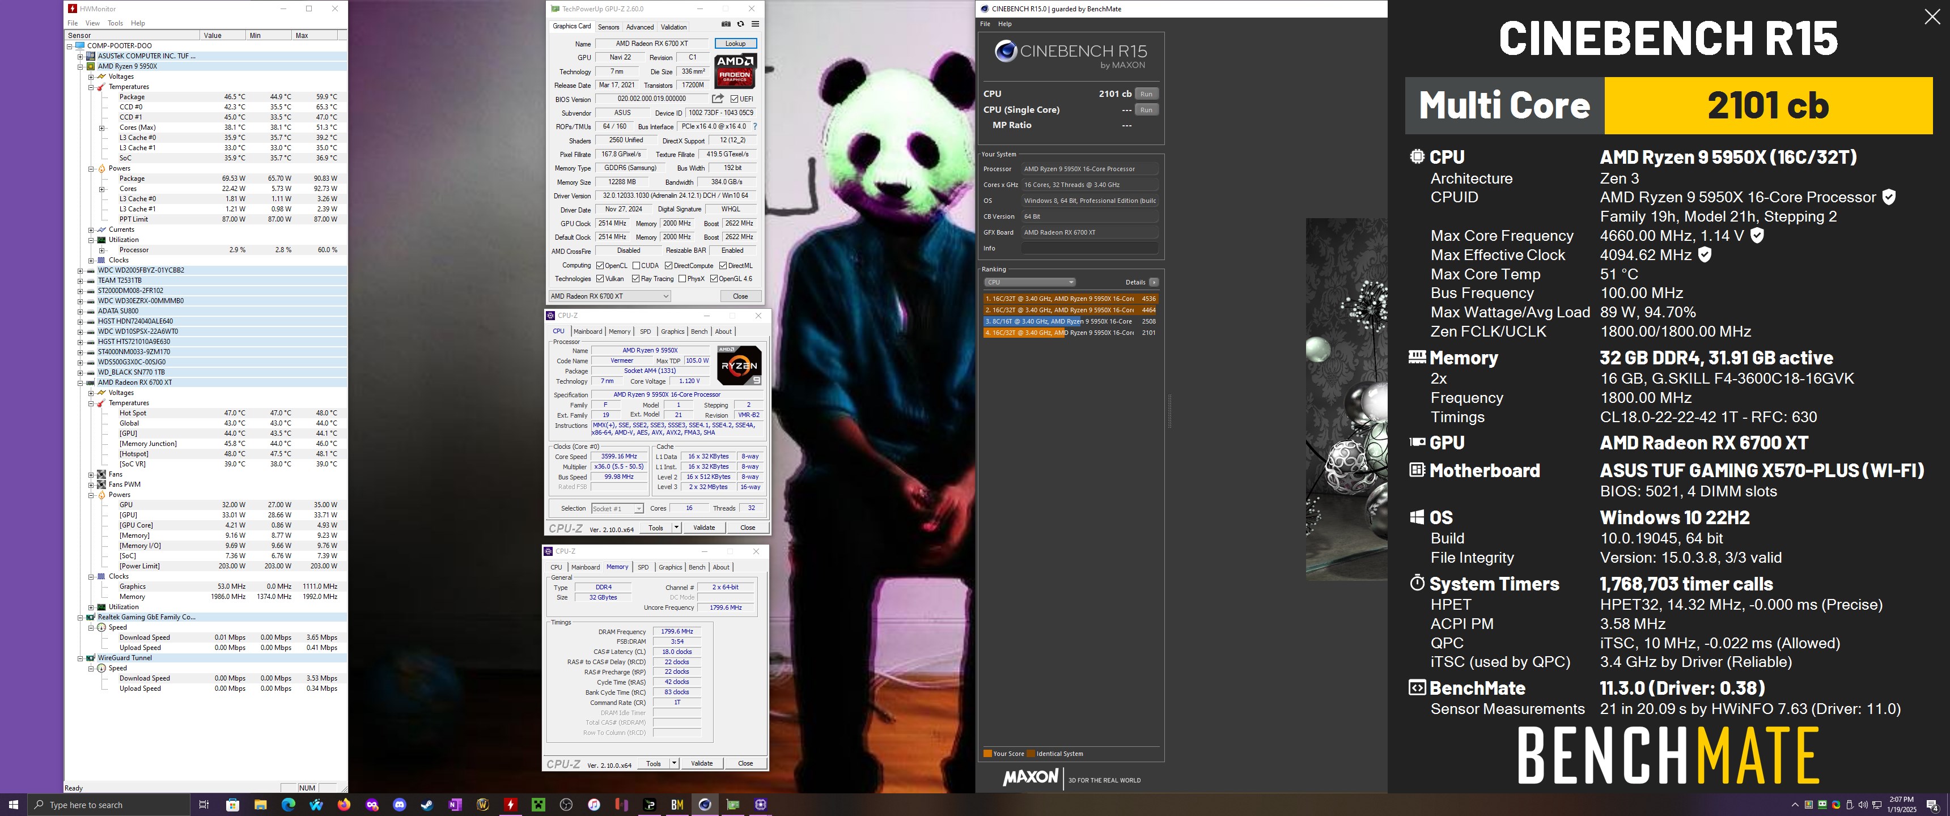
Task: Click the BIOS share/export arrow icon in GPU-Z
Action: (718, 99)
